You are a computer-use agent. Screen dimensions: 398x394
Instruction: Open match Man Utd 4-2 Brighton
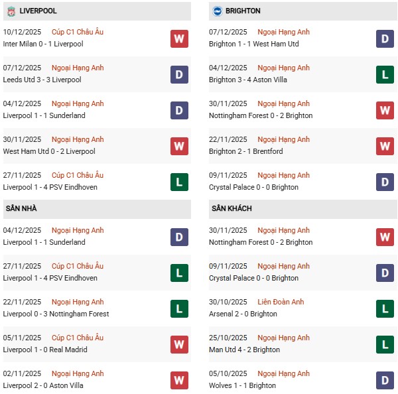tap(244, 350)
